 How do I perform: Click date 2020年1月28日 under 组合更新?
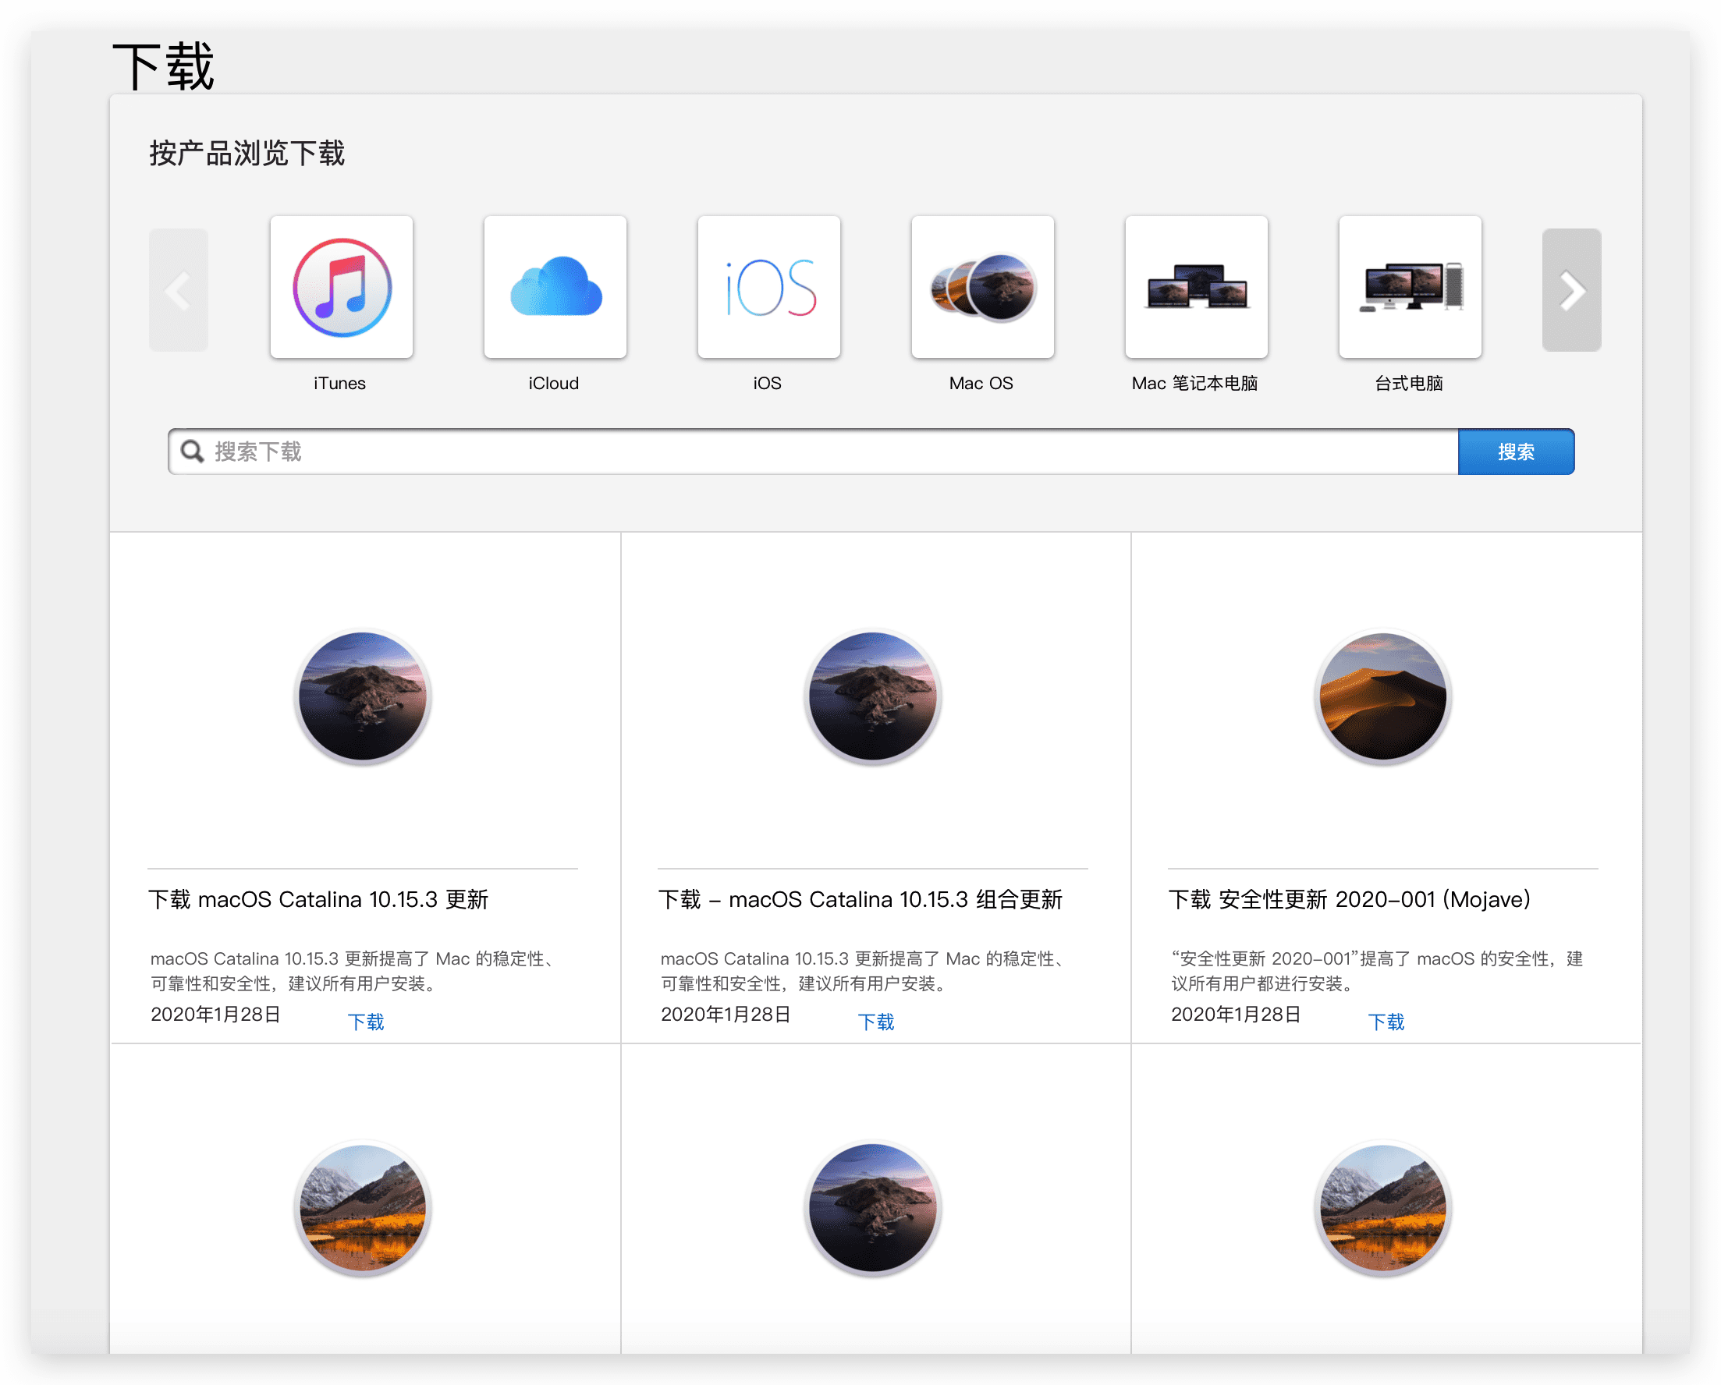[726, 1015]
